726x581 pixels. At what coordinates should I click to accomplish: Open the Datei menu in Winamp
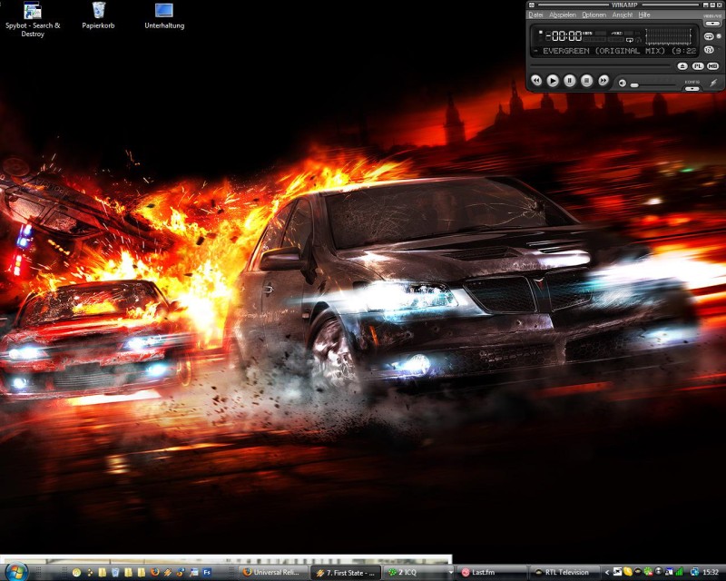(x=536, y=15)
